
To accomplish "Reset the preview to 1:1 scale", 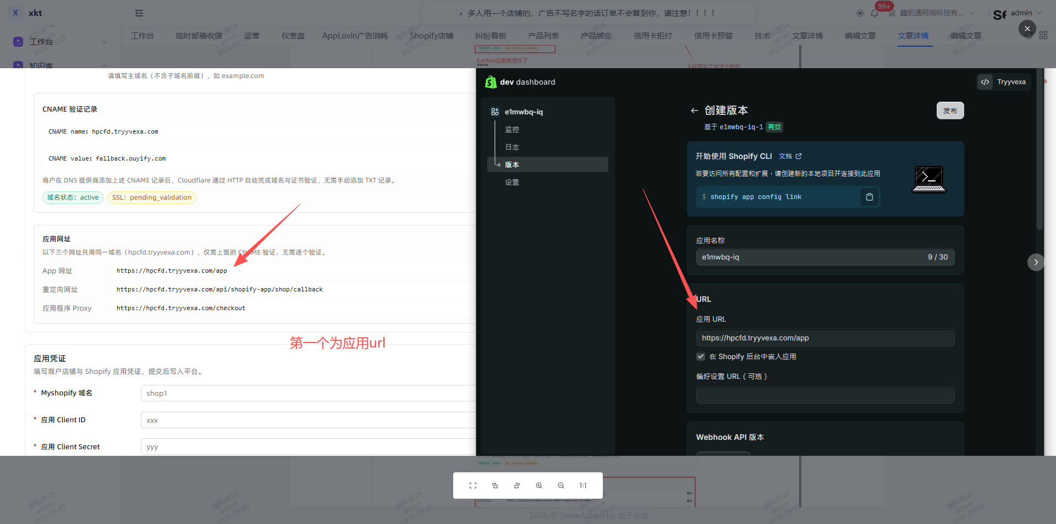I will (x=583, y=486).
